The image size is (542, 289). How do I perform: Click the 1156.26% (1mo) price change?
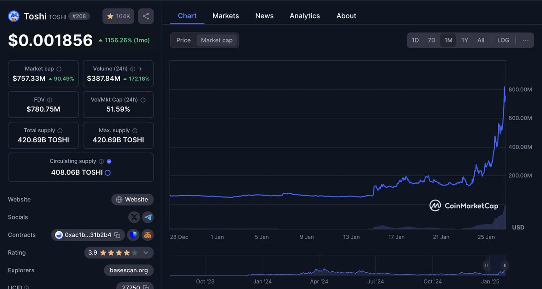[x=124, y=40]
